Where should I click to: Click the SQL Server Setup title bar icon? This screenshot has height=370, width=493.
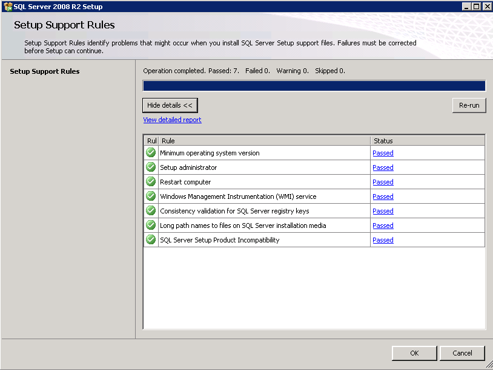click(x=7, y=7)
